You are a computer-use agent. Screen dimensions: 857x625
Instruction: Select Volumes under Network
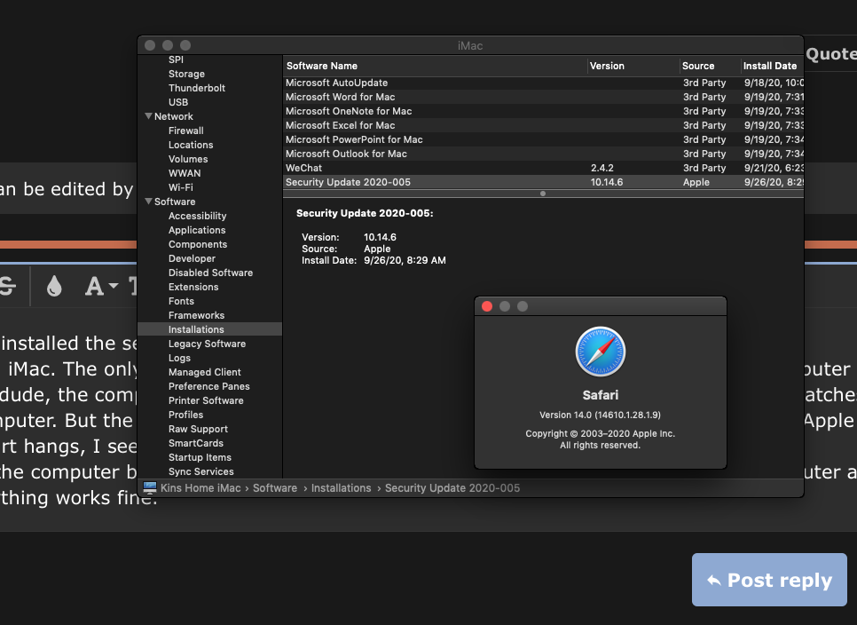point(188,159)
